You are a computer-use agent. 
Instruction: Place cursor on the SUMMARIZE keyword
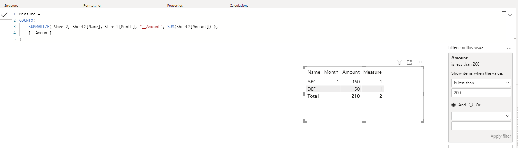tap(39, 27)
